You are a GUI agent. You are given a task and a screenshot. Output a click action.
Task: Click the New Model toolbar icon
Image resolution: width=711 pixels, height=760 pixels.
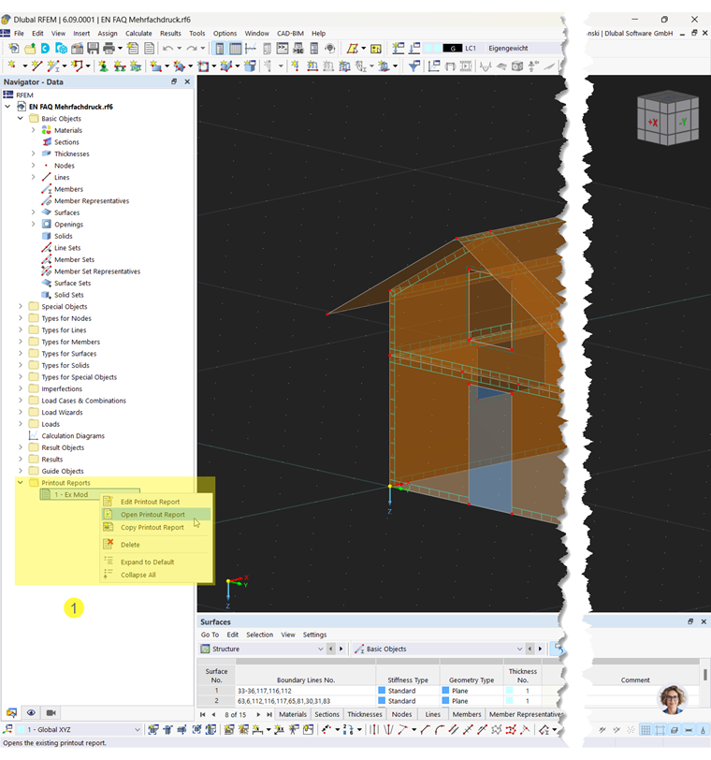(x=13, y=48)
